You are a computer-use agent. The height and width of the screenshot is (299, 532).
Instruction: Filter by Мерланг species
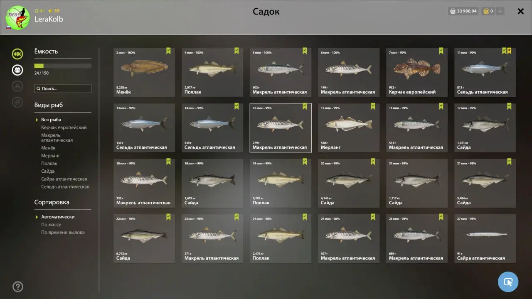51,156
